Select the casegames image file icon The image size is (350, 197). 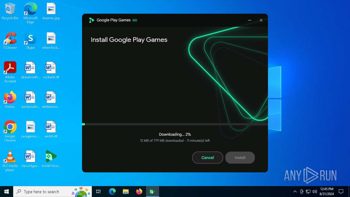pos(30,129)
